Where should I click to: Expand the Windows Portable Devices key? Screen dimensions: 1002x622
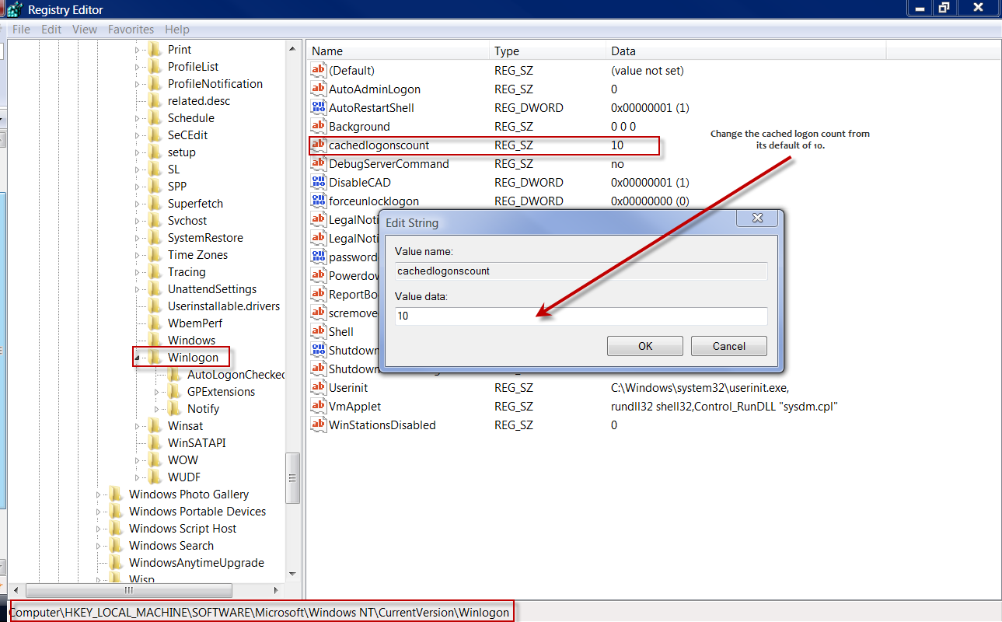[x=100, y=512]
